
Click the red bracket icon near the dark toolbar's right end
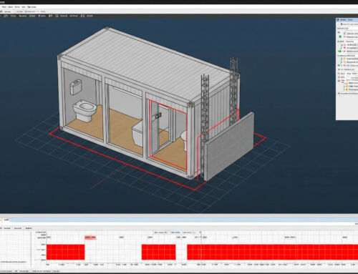pos(82,16)
